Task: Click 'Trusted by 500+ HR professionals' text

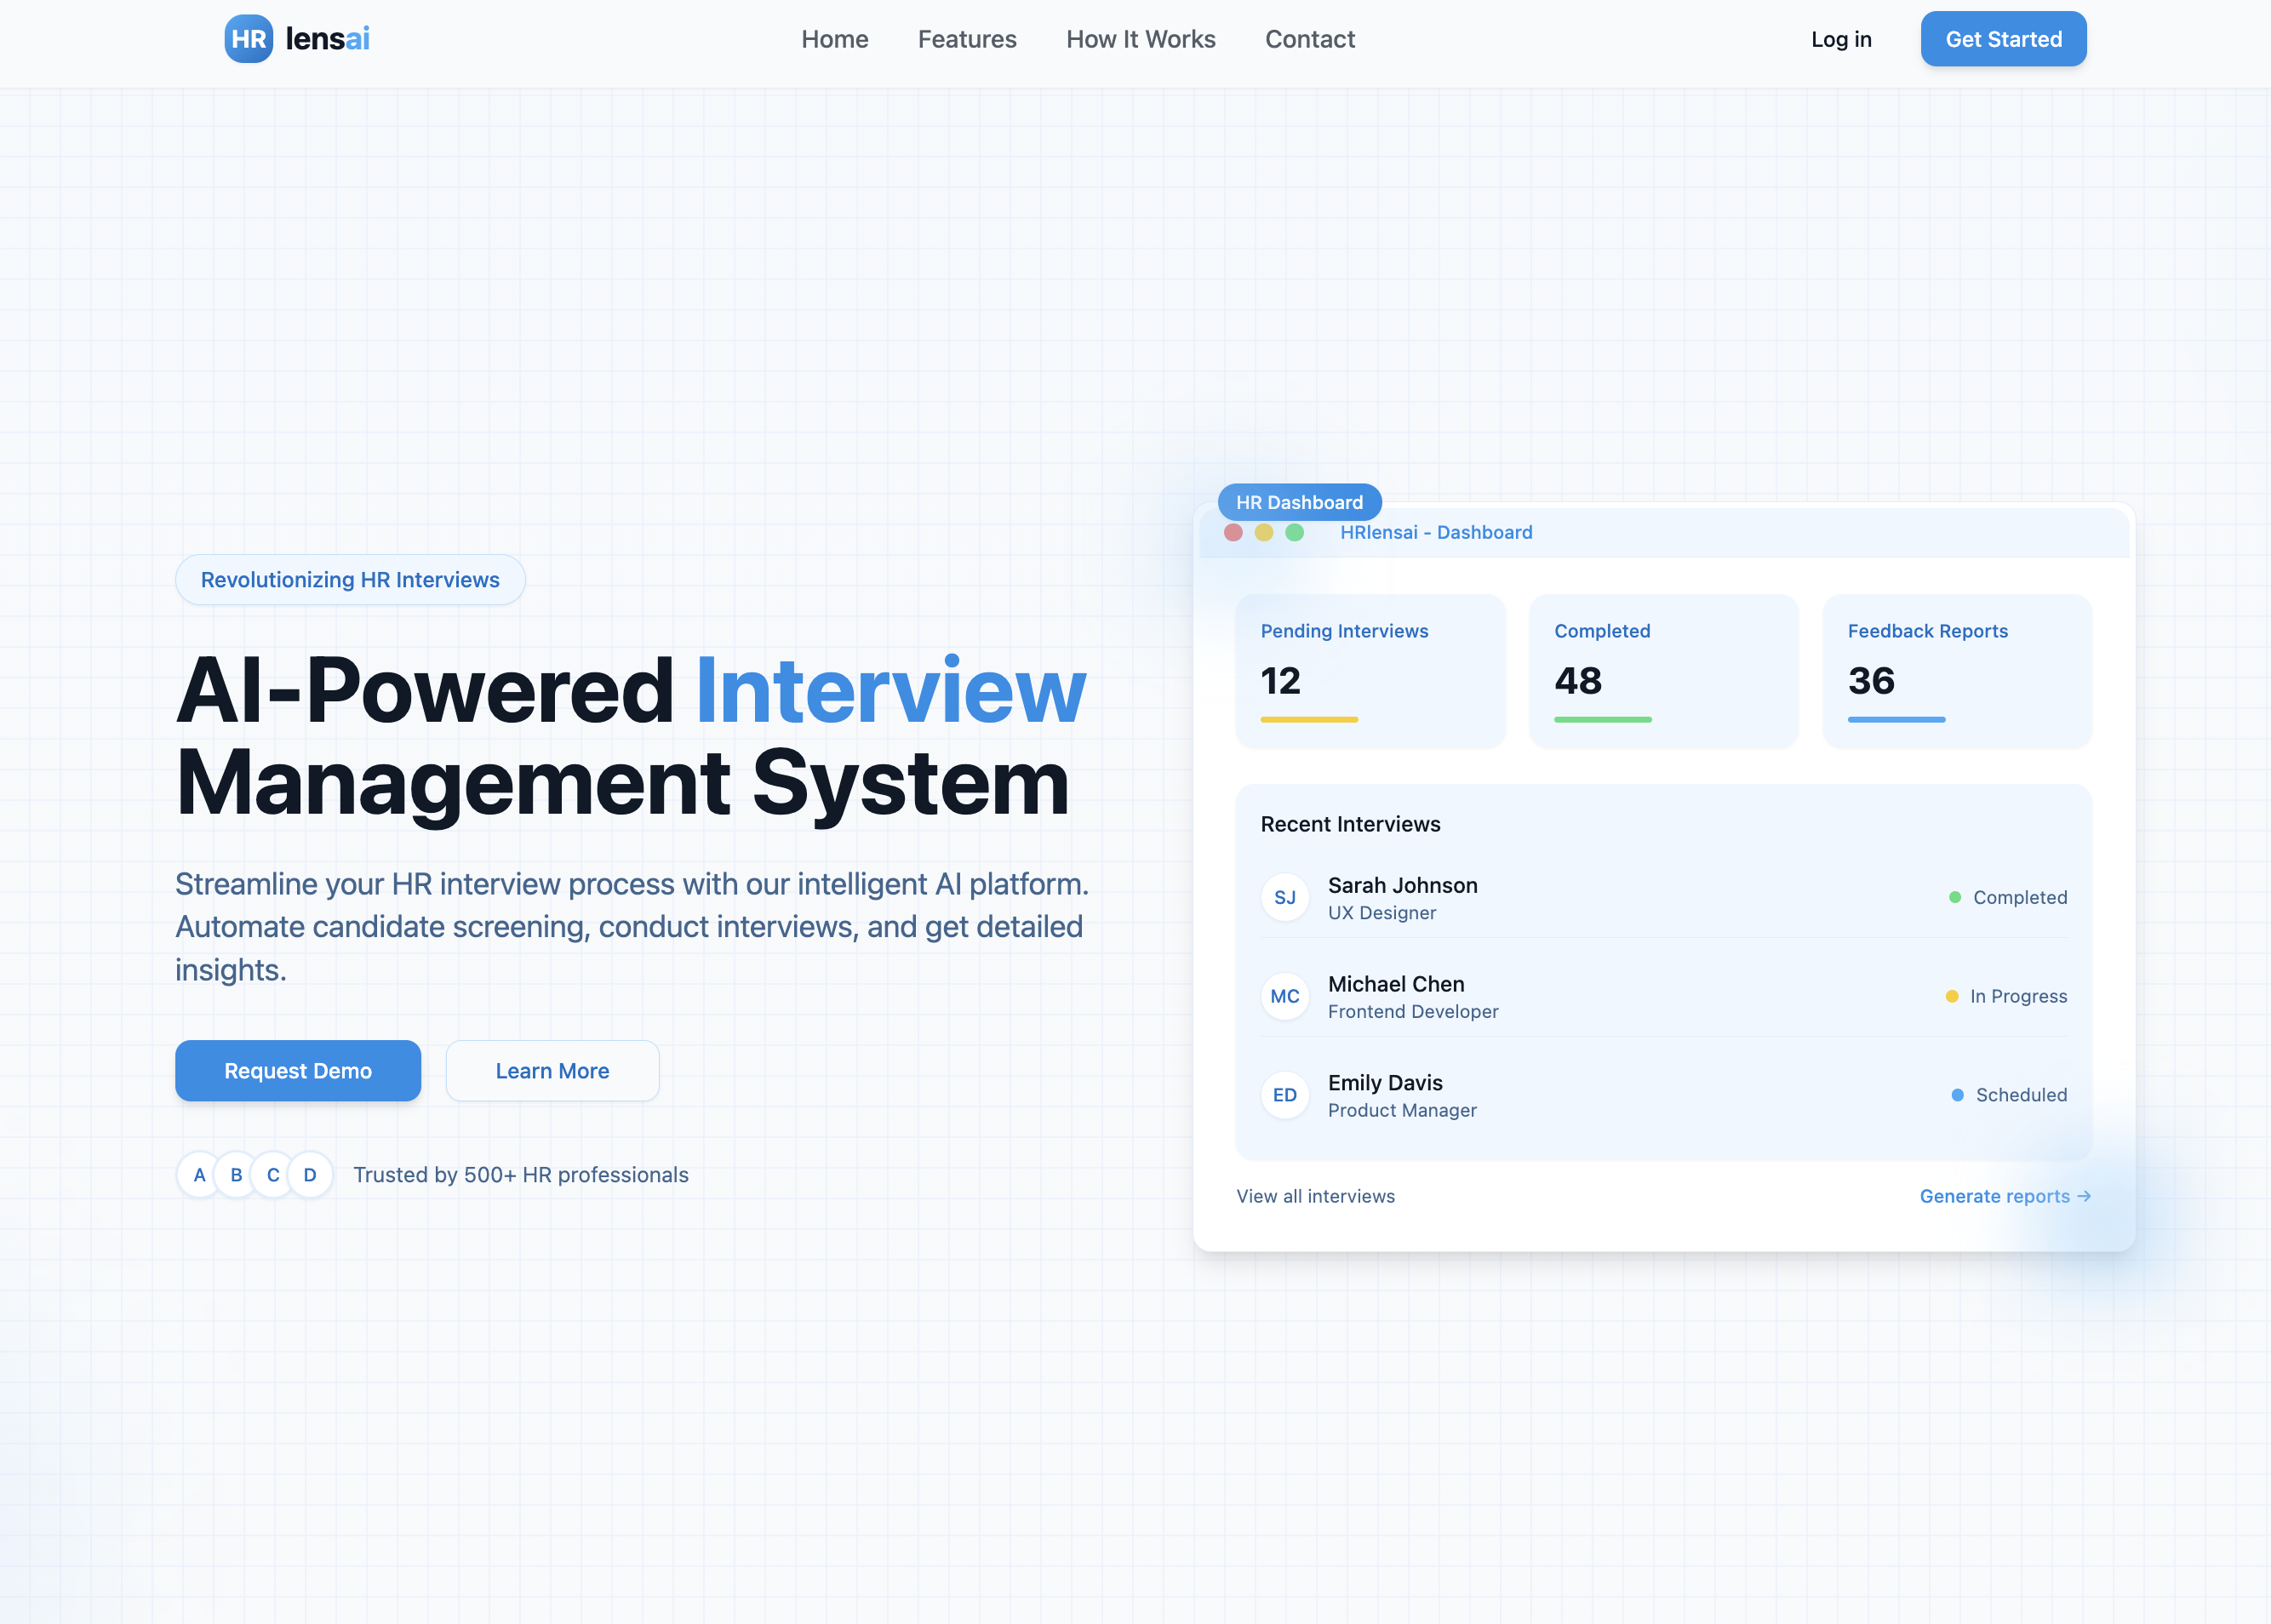Action: coord(521,1174)
